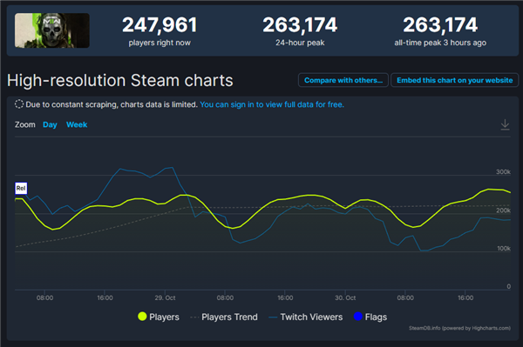Click the Rel release flag marker
523x347 pixels.
[21, 189]
